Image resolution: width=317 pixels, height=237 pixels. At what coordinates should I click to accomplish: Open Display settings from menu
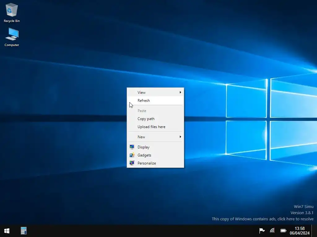click(x=155, y=147)
